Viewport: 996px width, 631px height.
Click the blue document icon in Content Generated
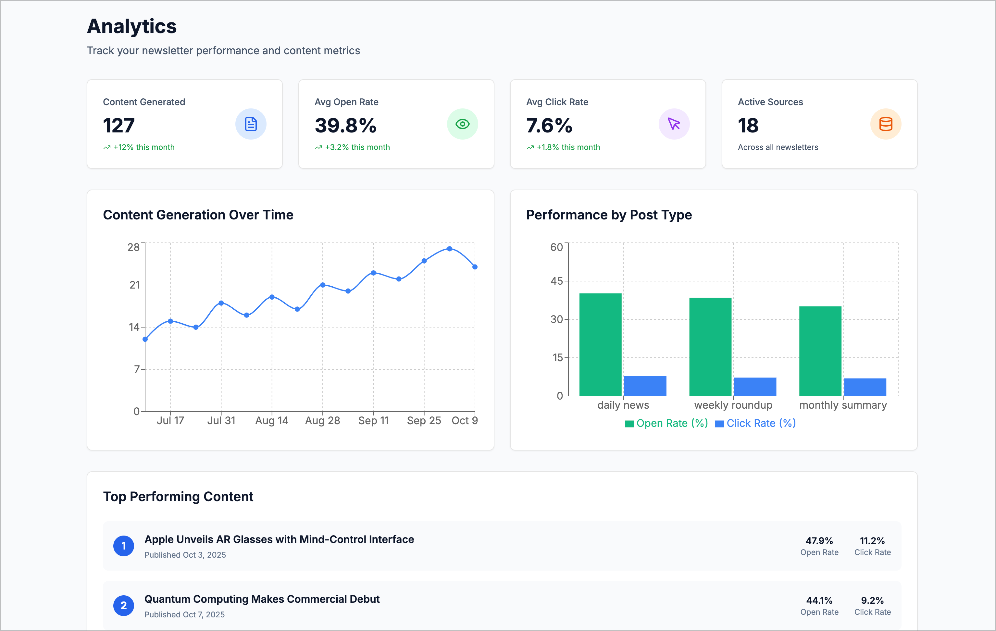(251, 124)
